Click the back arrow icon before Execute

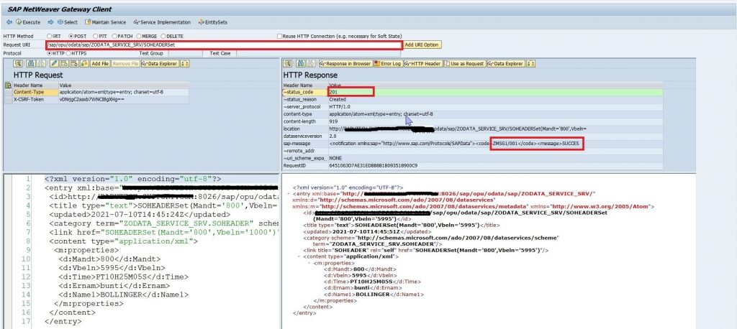tap(9, 22)
